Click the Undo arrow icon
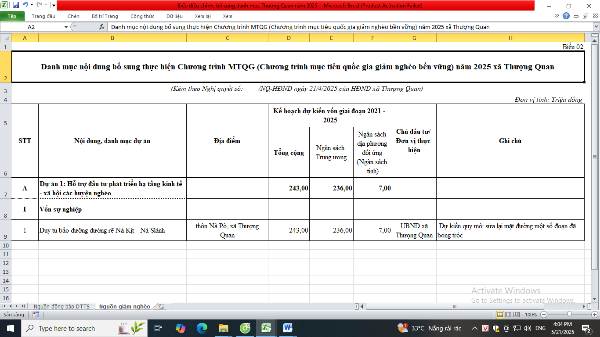 point(25,5)
